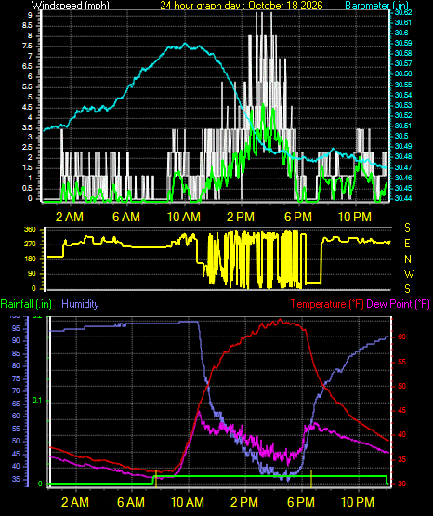Click "6 PM" under the windspeed chart
This screenshot has height=516, width=433.
point(298,217)
